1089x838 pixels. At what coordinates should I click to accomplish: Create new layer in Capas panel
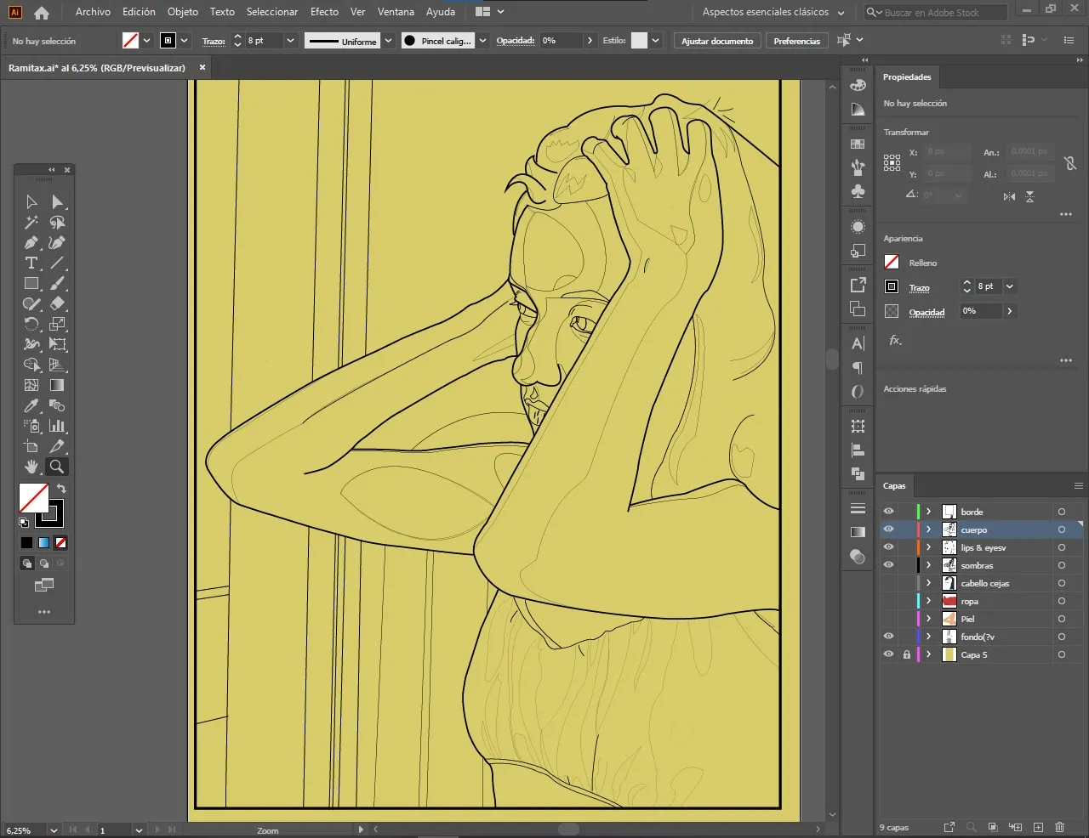click(1038, 827)
